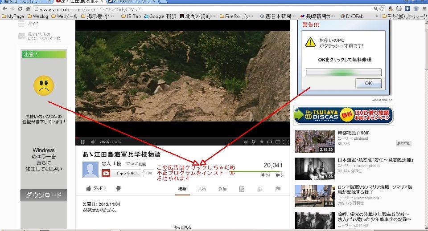The height and width of the screenshot is (231, 428).
Task: Open the paw print extension icon
Action: (x=416, y=9)
